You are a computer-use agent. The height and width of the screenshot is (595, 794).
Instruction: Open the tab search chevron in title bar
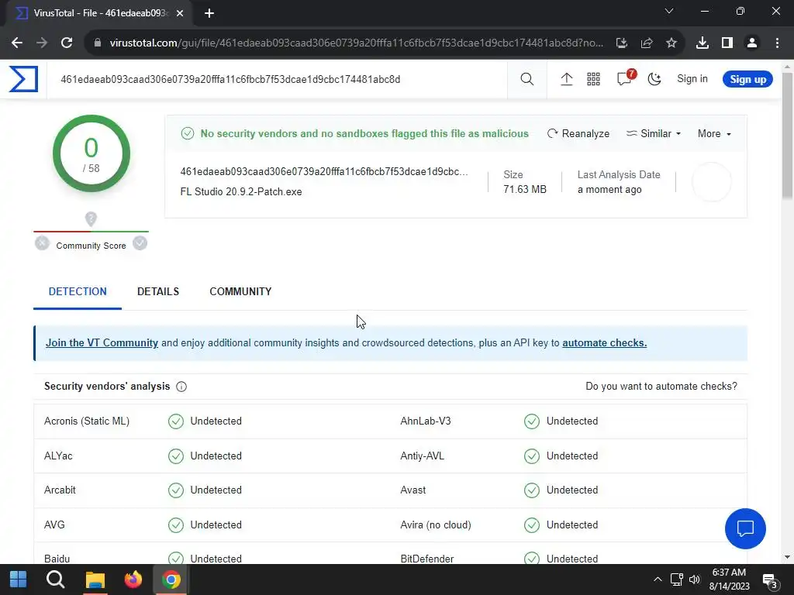669,11
